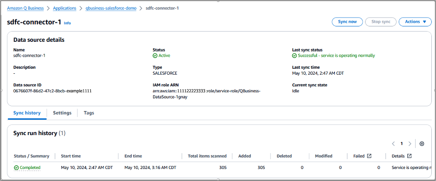436x181 pixels.
Task: Navigate to Amazon Q Business breadcrumb
Action: [x=26, y=8]
